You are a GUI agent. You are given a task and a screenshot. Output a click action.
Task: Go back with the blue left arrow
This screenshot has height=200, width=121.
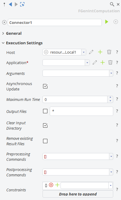(10, 4)
